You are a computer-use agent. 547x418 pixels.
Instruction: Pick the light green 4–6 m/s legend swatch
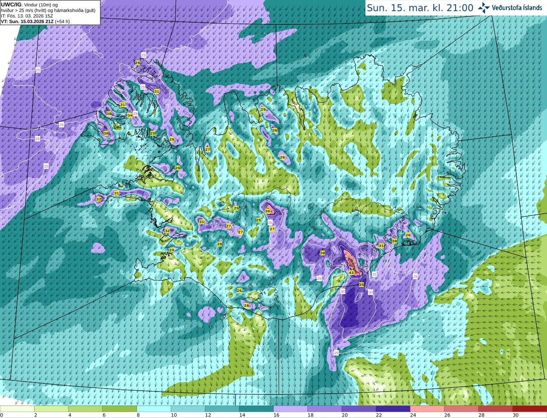pos(85,409)
